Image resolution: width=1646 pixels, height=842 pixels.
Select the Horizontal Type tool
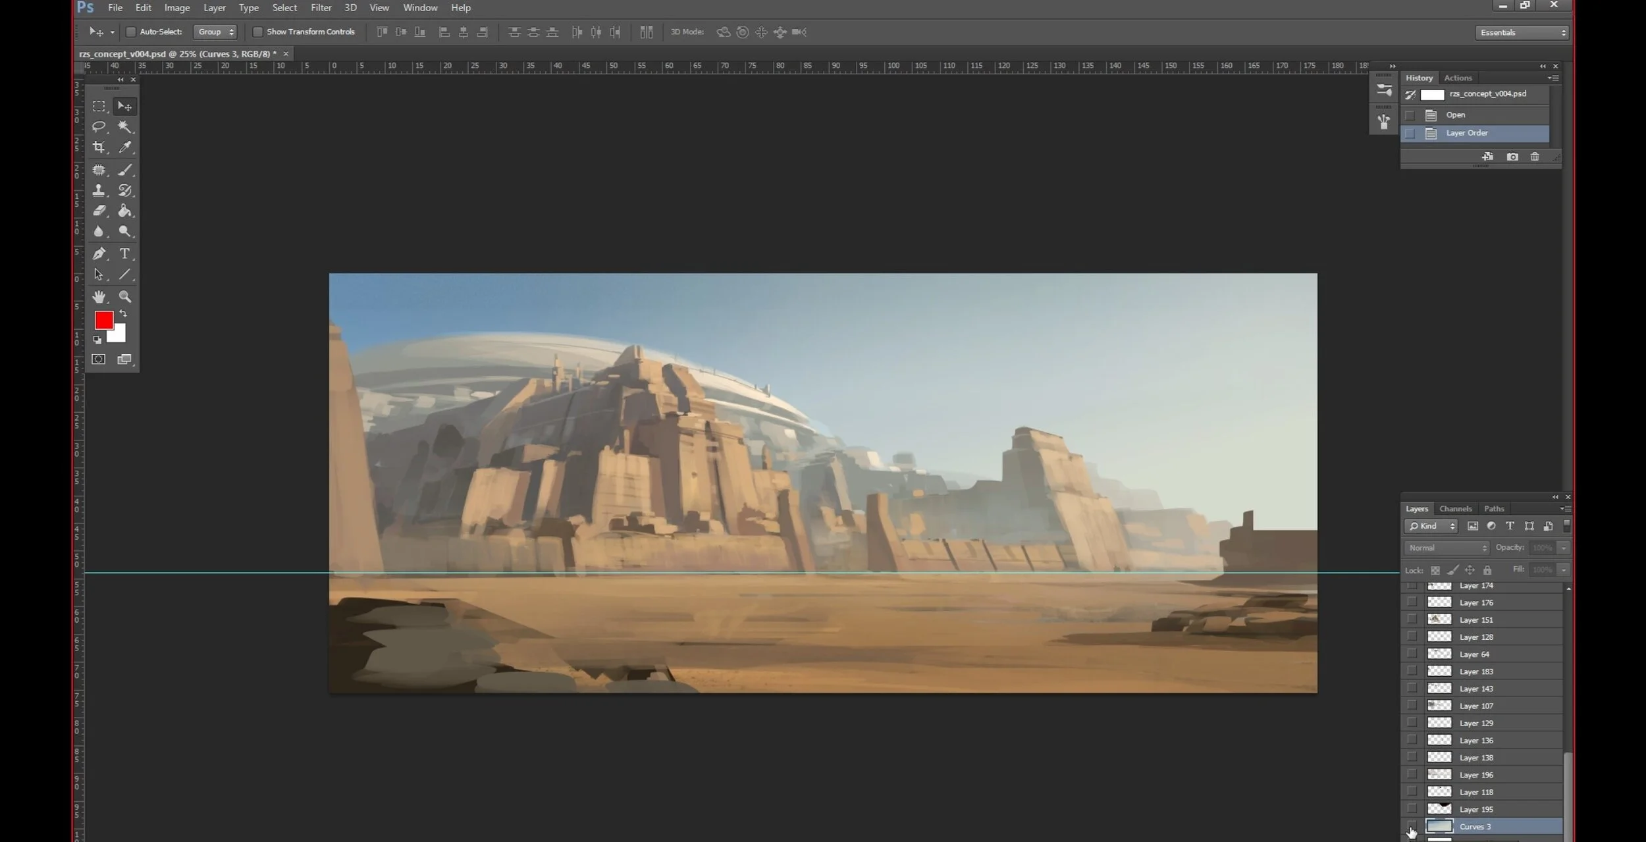124,253
